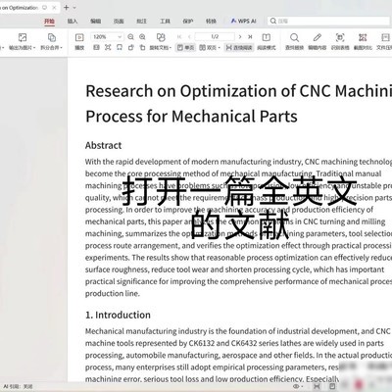This screenshot has height=392, width=392.
Task: Launch WPS AI from the ribbon
Action: [243, 22]
